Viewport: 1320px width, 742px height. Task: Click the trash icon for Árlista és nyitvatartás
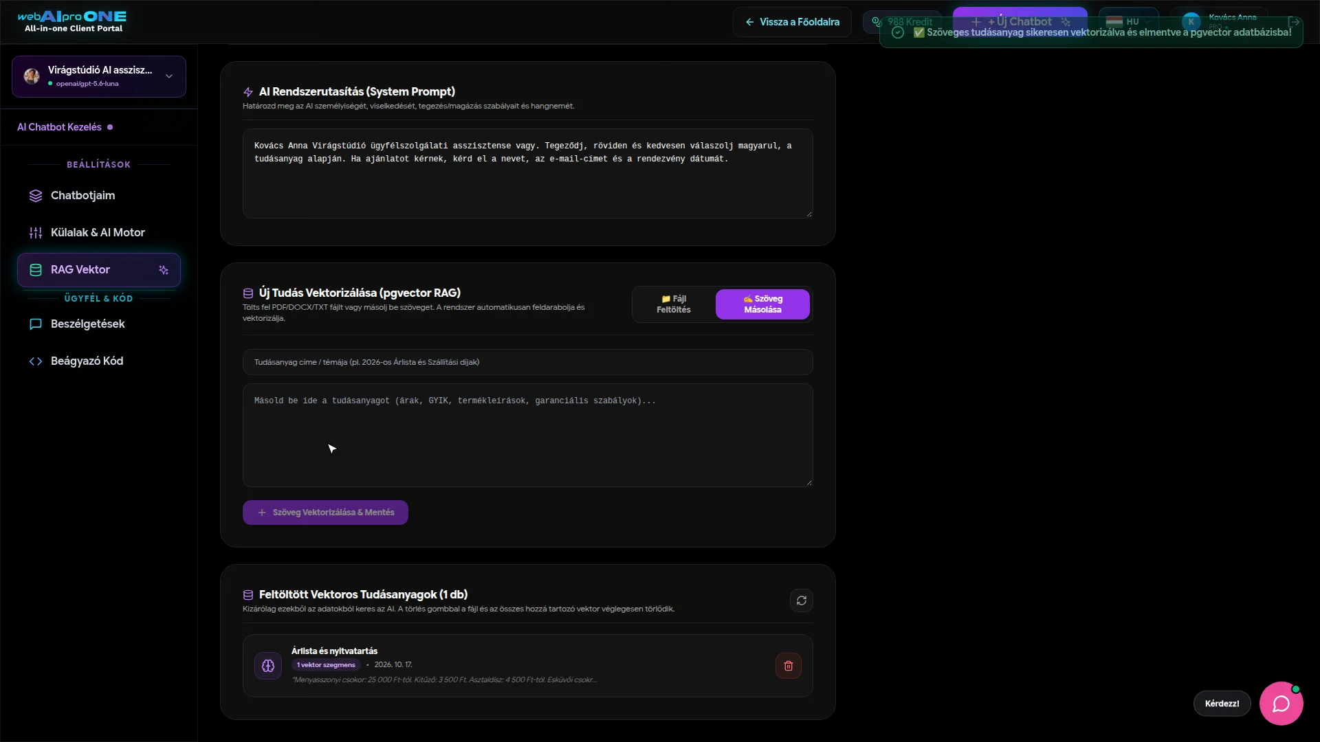(788, 666)
